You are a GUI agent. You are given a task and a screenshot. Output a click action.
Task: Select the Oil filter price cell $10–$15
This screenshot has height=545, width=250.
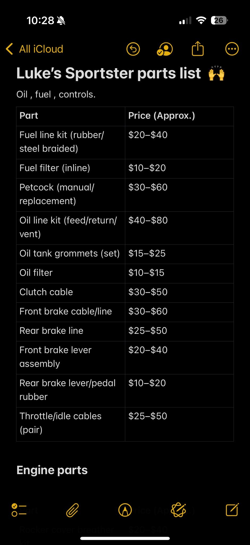pos(179,274)
